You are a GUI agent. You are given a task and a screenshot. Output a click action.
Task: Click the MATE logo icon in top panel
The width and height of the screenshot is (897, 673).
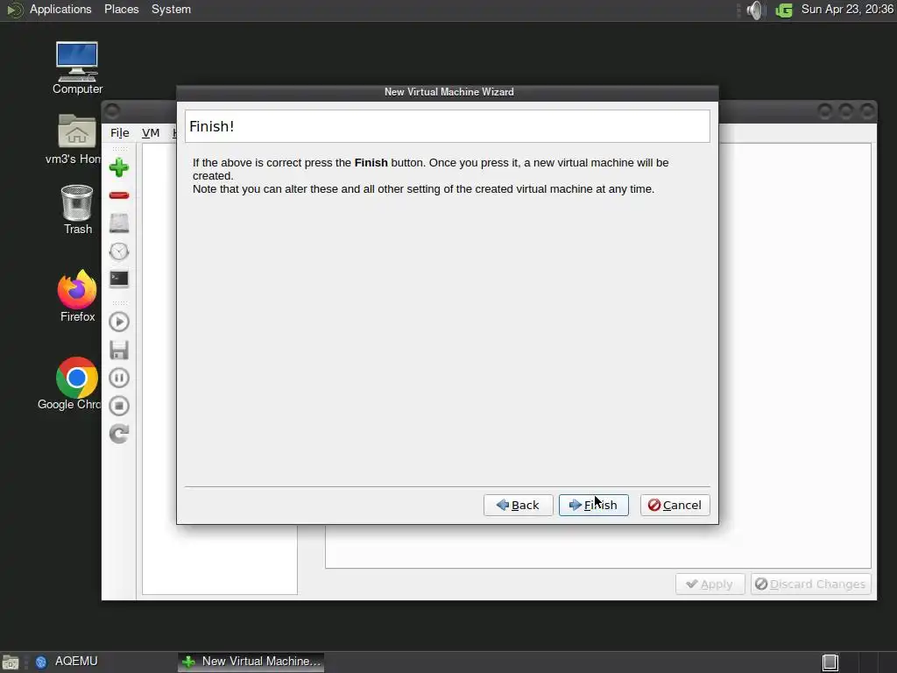pos(14,10)
